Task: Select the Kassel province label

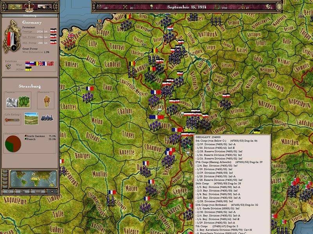Action: tap(242, 50)
